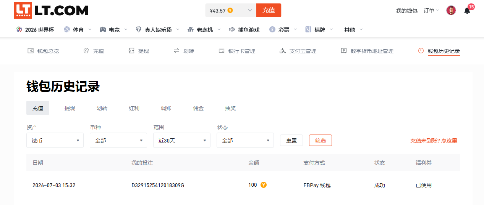Image resolution: width=484 pixels, height=205 pixels.
Task: Click the orange 充值 button in header
Action: (x=269, y=10)
